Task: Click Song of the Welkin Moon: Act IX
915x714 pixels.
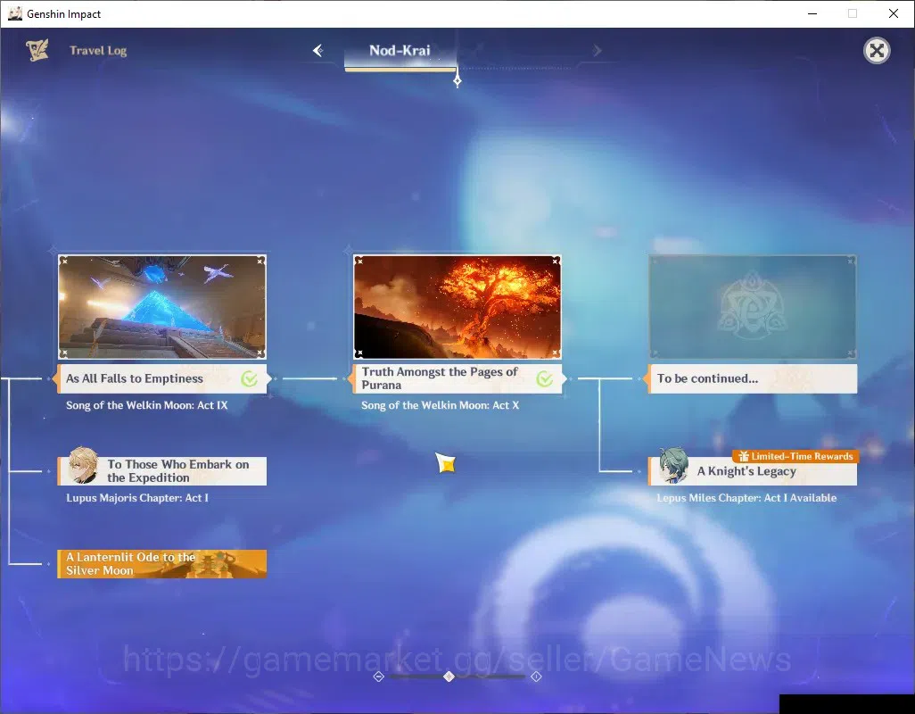Action: pos(146,405)
